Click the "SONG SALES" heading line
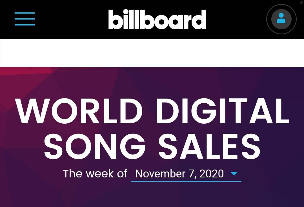 pos(152,146)
